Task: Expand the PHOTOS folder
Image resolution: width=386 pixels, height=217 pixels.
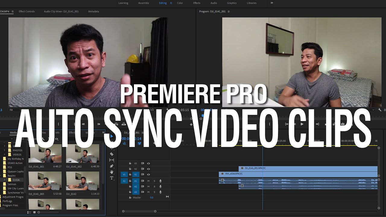Action: (4, 150)
